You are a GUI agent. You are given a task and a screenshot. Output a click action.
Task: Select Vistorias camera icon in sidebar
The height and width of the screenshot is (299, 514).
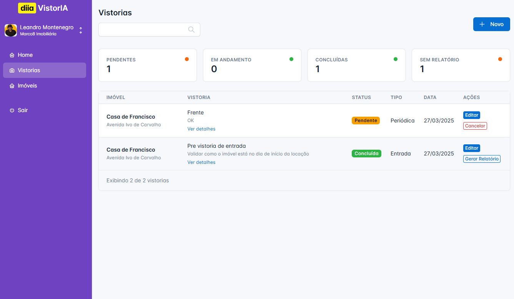pyautogui.click(x=12, y=71)
